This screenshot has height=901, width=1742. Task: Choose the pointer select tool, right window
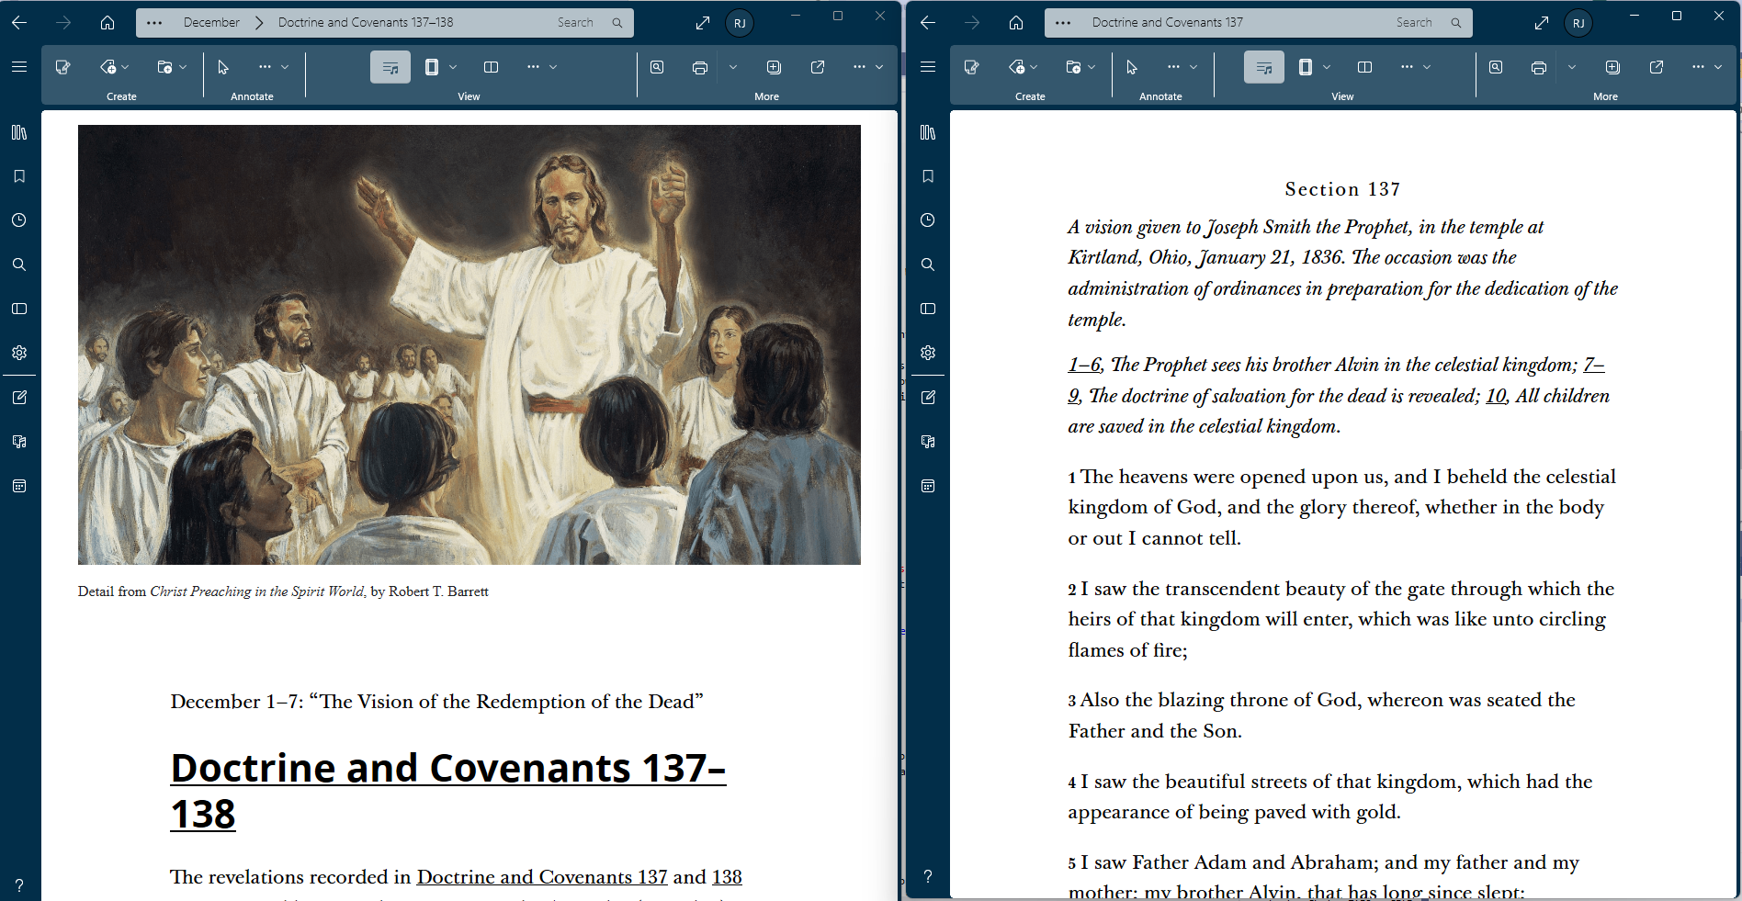pos(1132,67)
